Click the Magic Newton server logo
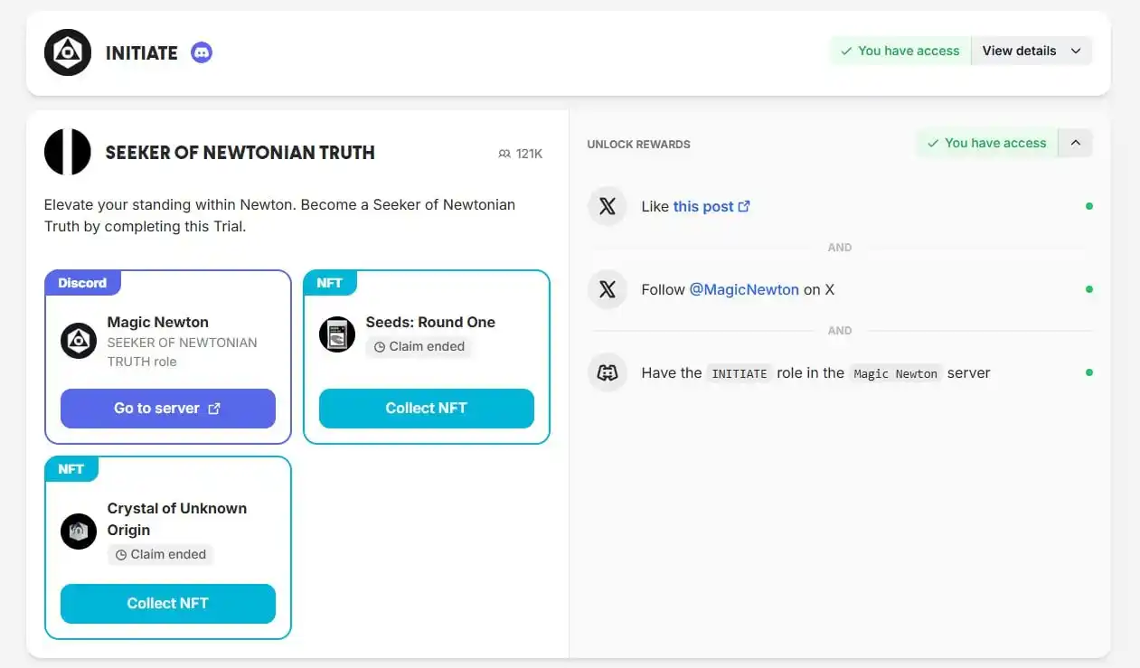The height and width of the screenshot is (668, 1140). tap(79, 341)
